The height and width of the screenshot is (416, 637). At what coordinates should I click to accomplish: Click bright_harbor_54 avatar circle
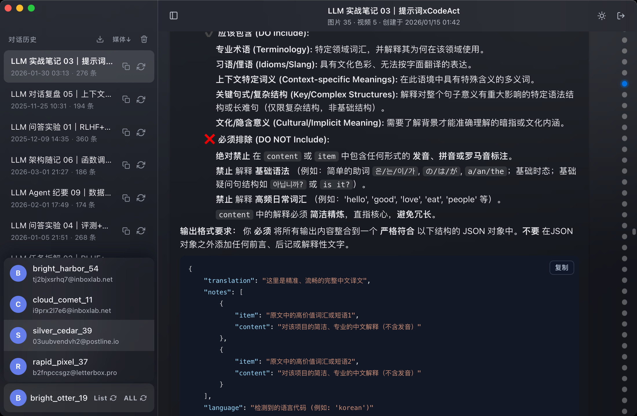[18, 273]
